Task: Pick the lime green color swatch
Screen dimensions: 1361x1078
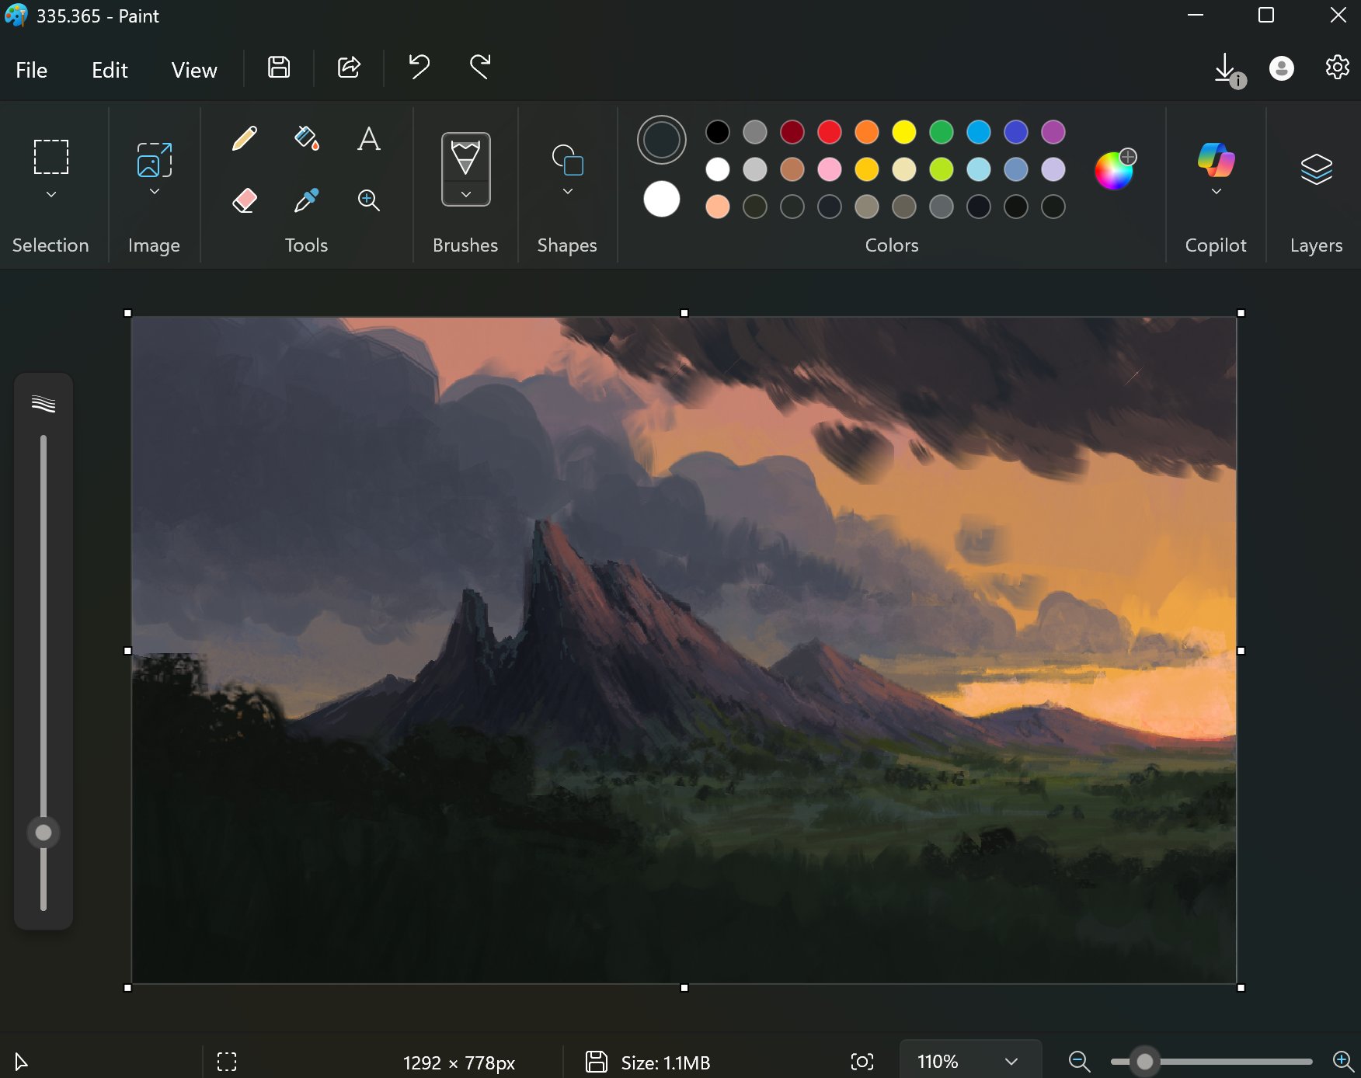Action: 942,169
